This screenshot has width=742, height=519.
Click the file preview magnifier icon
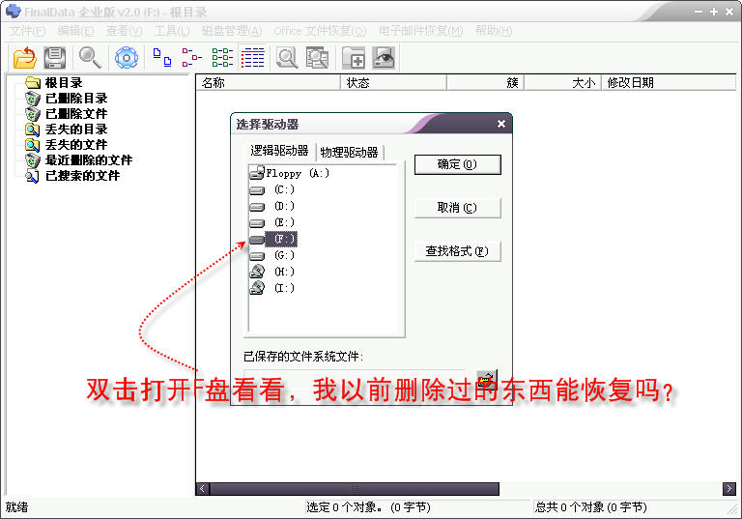pos(287,58)
